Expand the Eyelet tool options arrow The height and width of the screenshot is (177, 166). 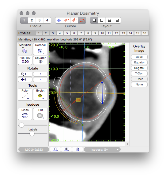pos(43,99)
